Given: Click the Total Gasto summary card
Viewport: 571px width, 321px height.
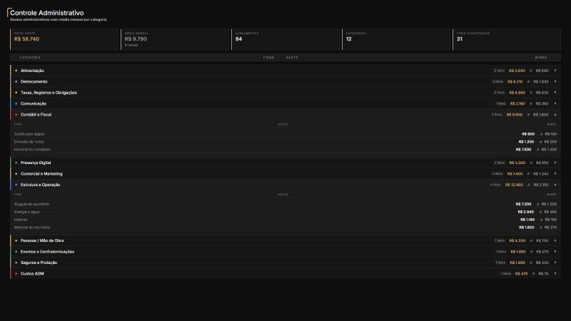Looking at the screenshot, I should (64, 39).
